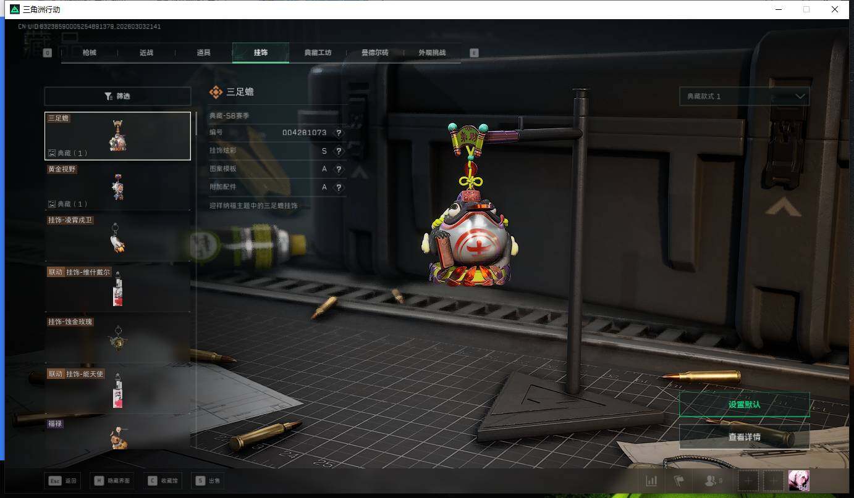Click the 设置默认 button
Screen dimensions: 854x498
coord(744,405)
